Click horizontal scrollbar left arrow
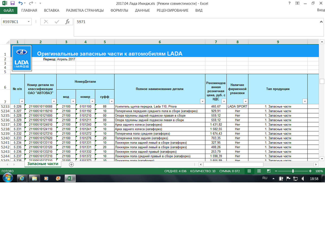The height and width of the screenshot is (228, 325). pyautogui.click(x=201, y=165)
